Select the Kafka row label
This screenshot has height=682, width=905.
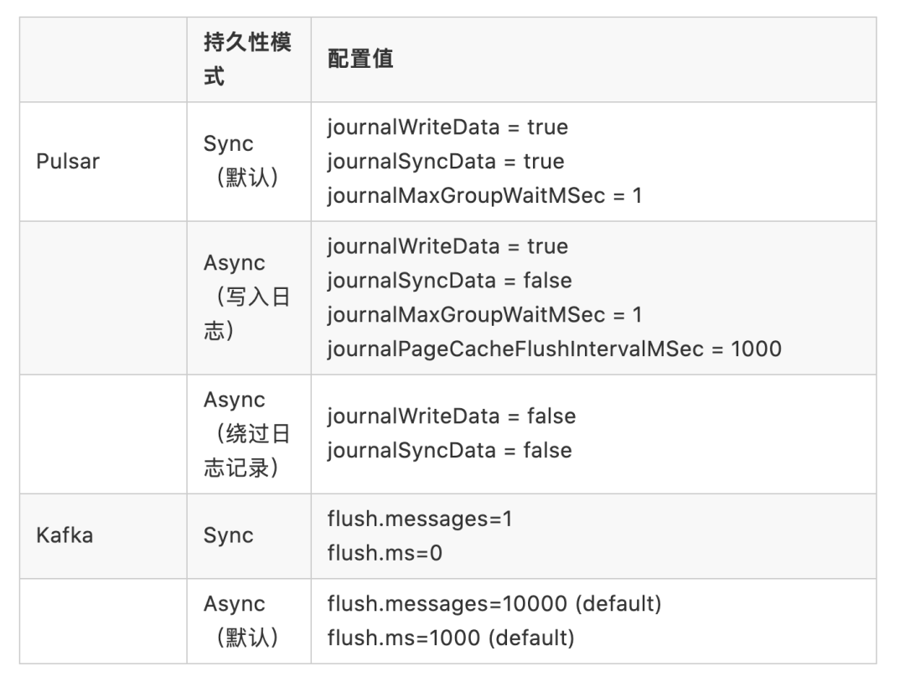64,535
